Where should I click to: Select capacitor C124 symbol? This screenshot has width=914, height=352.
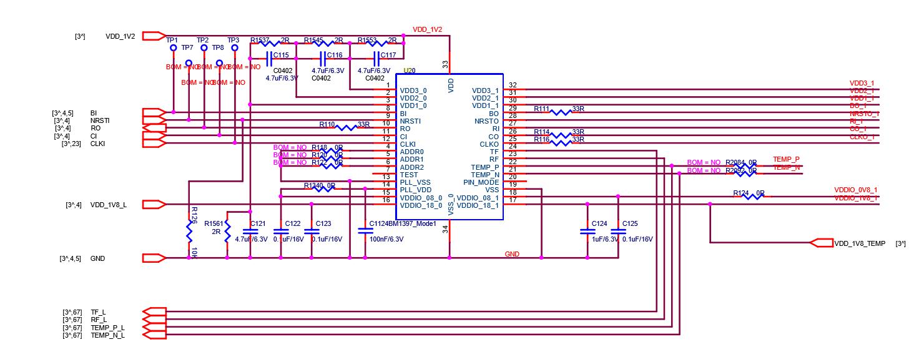click(x=587, y=231)
